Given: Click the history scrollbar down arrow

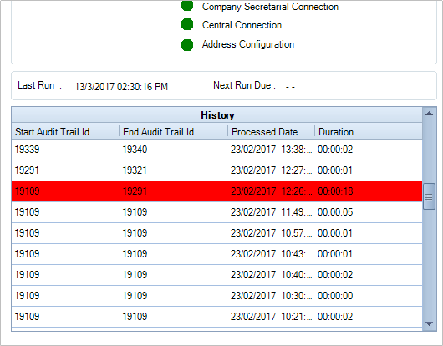Looking at the screenshot, I should [429, 323].
